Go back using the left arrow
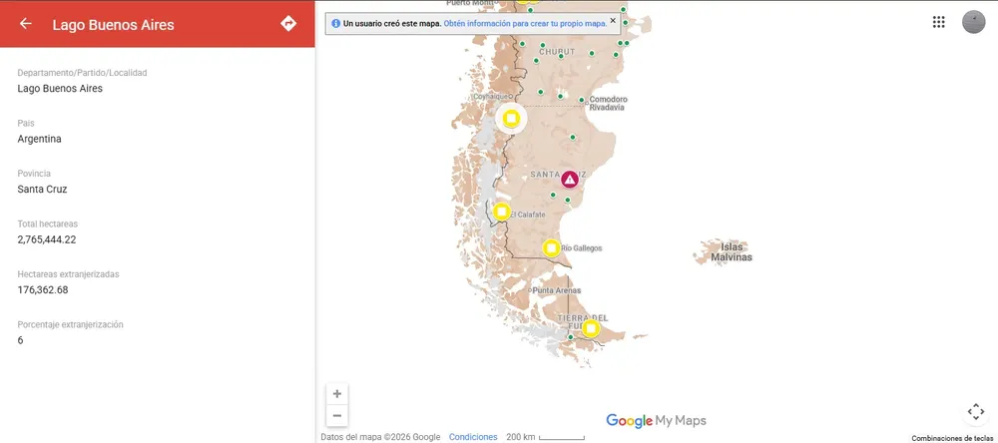This screenshot has width=998, height=443. click(26, 24)
